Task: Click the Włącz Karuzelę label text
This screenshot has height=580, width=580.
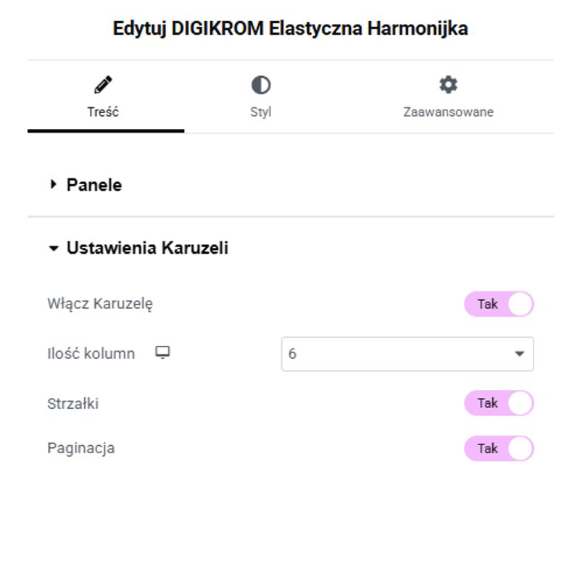Action: coord(100,303)
